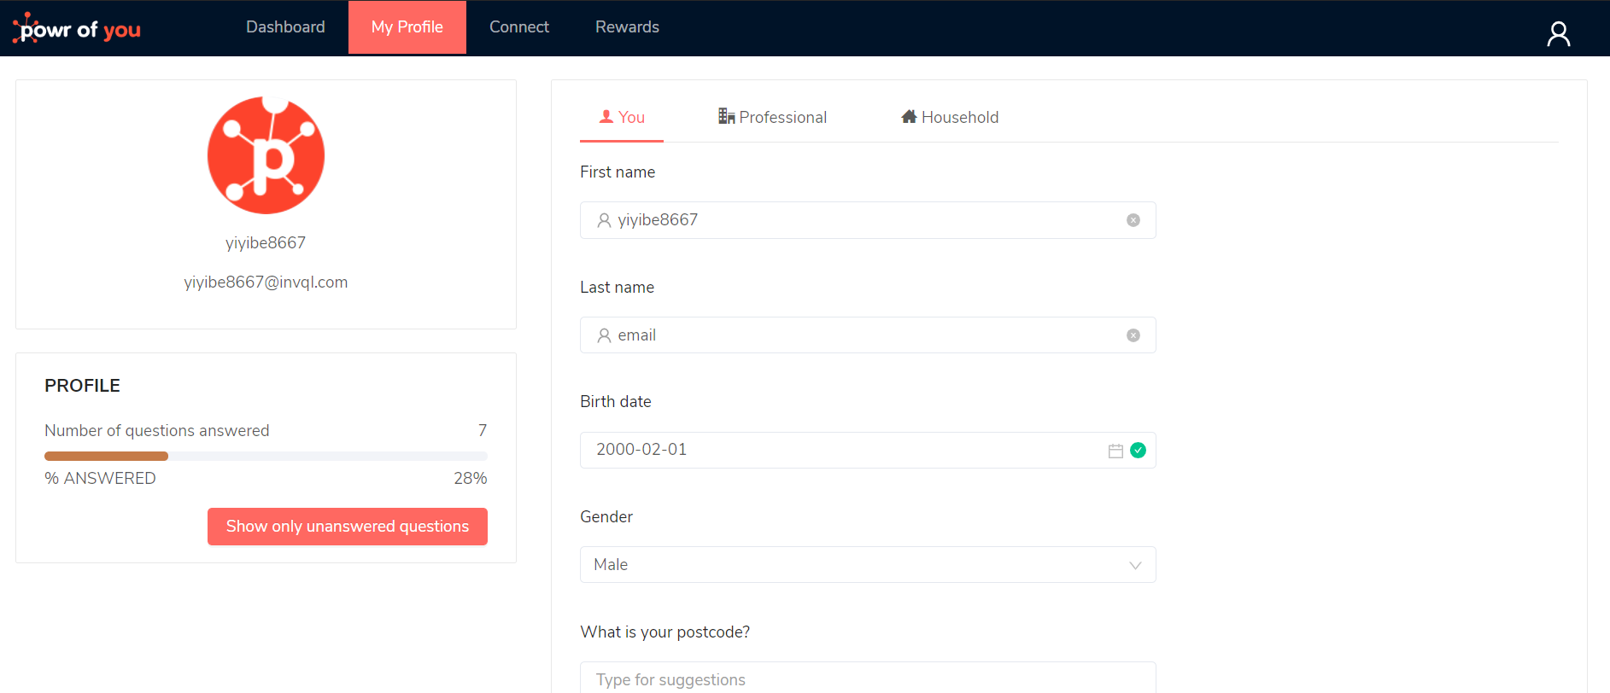
Task: Click the Birth date input showing 2000-02-01
Action: point(868,450)
